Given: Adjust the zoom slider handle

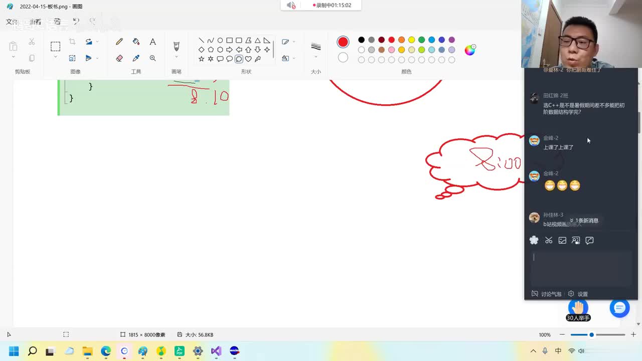Looking at the screenshot, I should [x=591, y=334].
